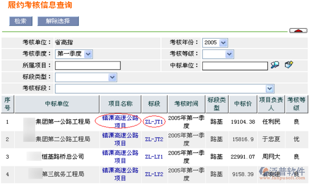Open the wide 考核标段 dropdown

coord(165,89)
